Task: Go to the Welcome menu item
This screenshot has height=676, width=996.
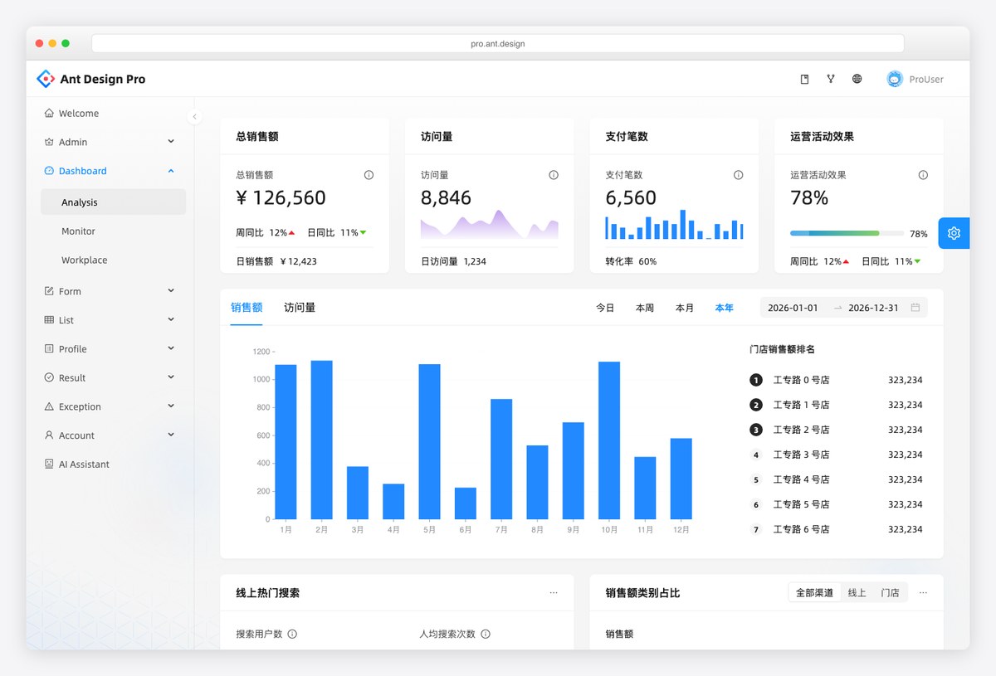Action: (x=113, y=114)
